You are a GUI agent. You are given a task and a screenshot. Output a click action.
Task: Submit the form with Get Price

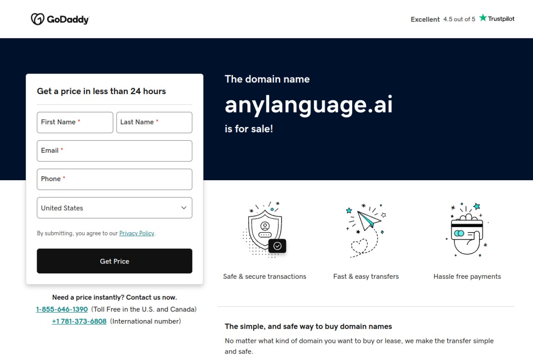tap(115, 261)
